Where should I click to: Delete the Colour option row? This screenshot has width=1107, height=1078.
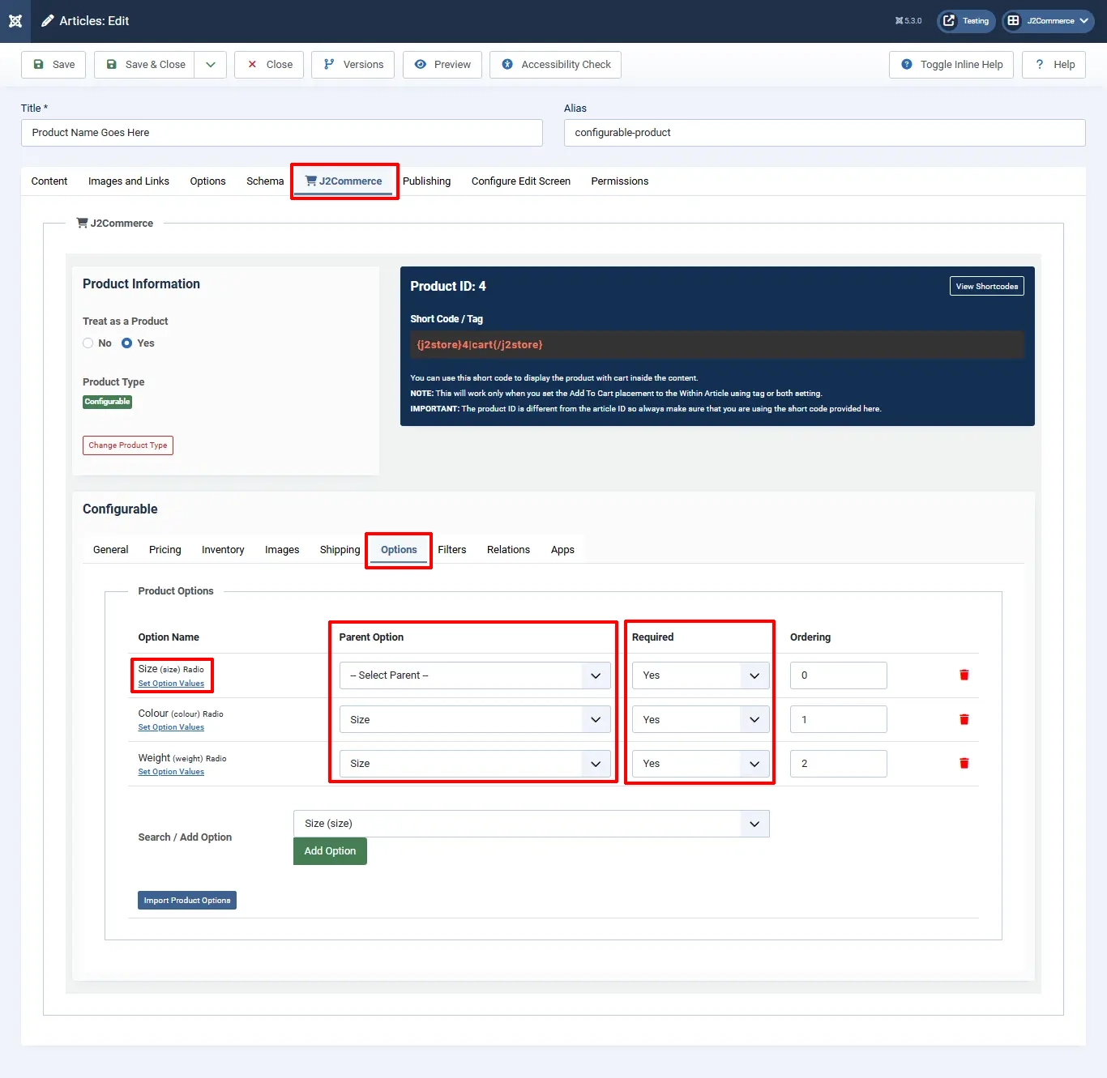tap(964, 719)
